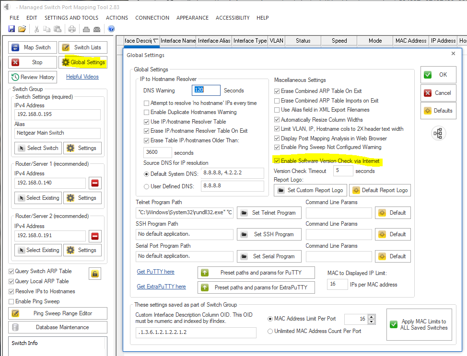
Task: Remove Router/Server 1 with red minus icon
Action: [x=95, y=183]
